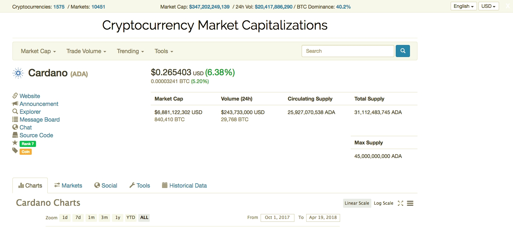Open the Source Code link
The image size is (513, 235).
(36, 135)
